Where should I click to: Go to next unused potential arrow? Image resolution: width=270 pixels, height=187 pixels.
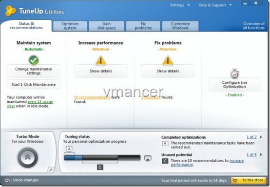[x=261, y=154]
